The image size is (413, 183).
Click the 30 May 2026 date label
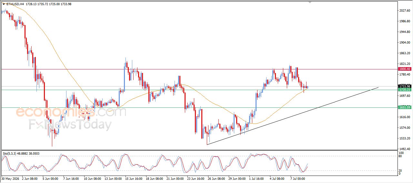10,178
